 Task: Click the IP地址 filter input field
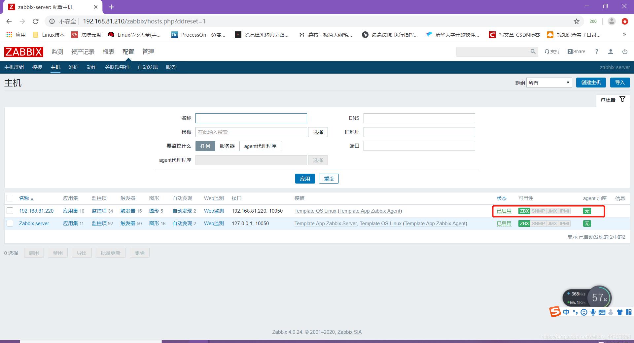(x=419, y=132)
